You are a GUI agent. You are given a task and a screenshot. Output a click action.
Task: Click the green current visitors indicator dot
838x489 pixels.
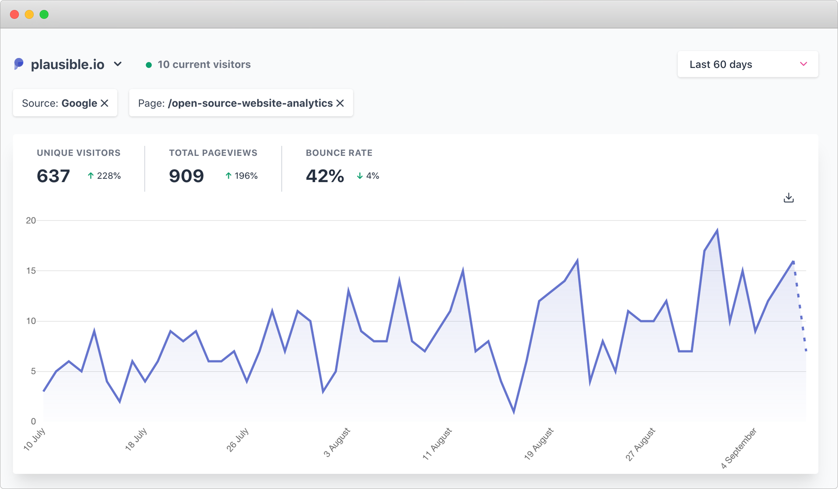click(x=149, y=64)
